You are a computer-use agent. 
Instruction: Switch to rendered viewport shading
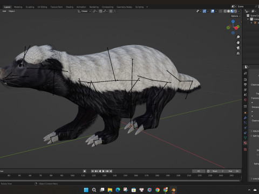tap(235, 11)
